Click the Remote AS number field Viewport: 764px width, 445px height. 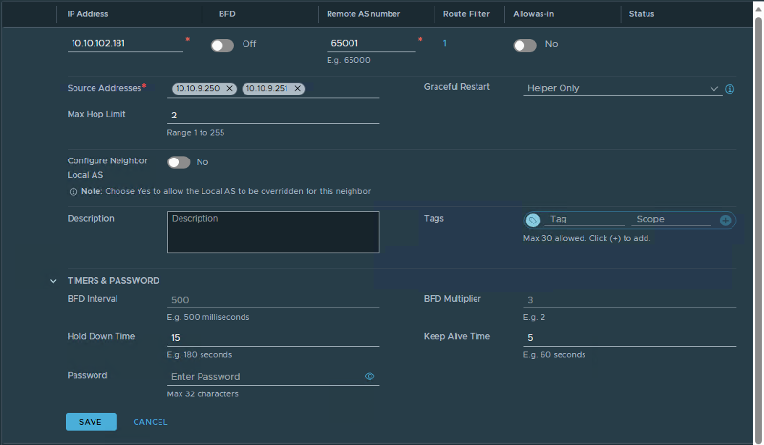[x=371, y=44]
